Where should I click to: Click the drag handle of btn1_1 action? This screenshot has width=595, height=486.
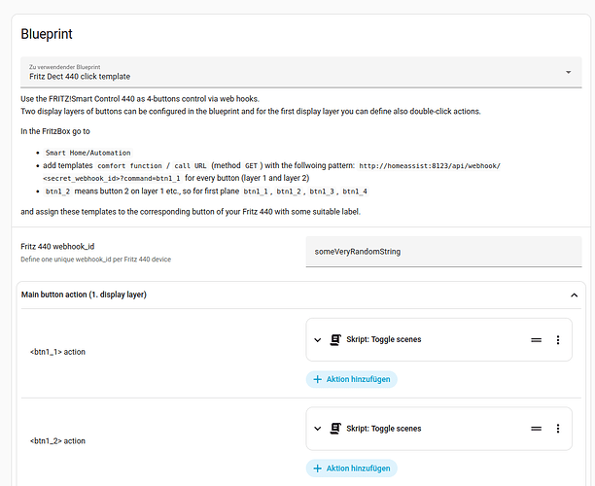point(535,339)
